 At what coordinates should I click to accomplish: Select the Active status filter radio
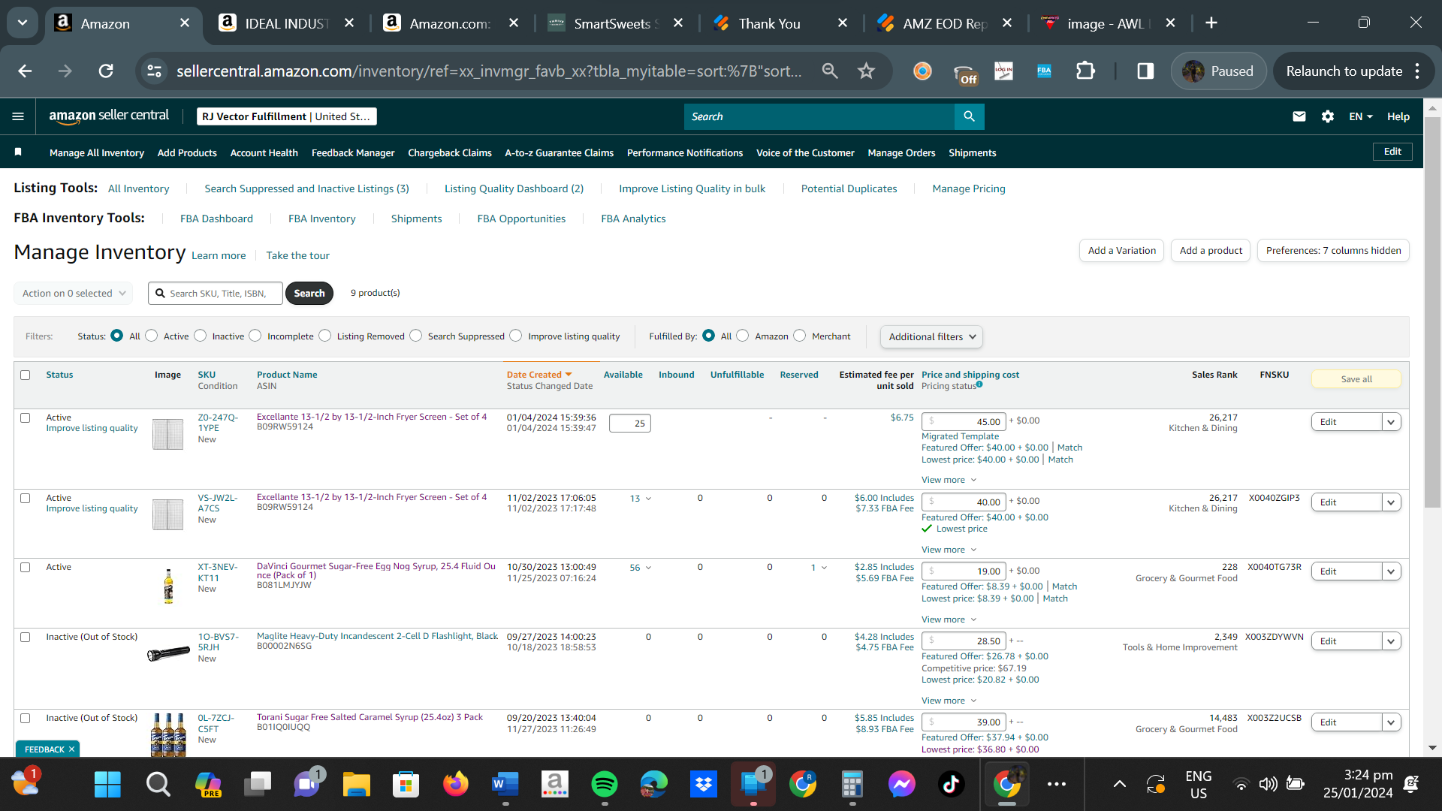152,336
